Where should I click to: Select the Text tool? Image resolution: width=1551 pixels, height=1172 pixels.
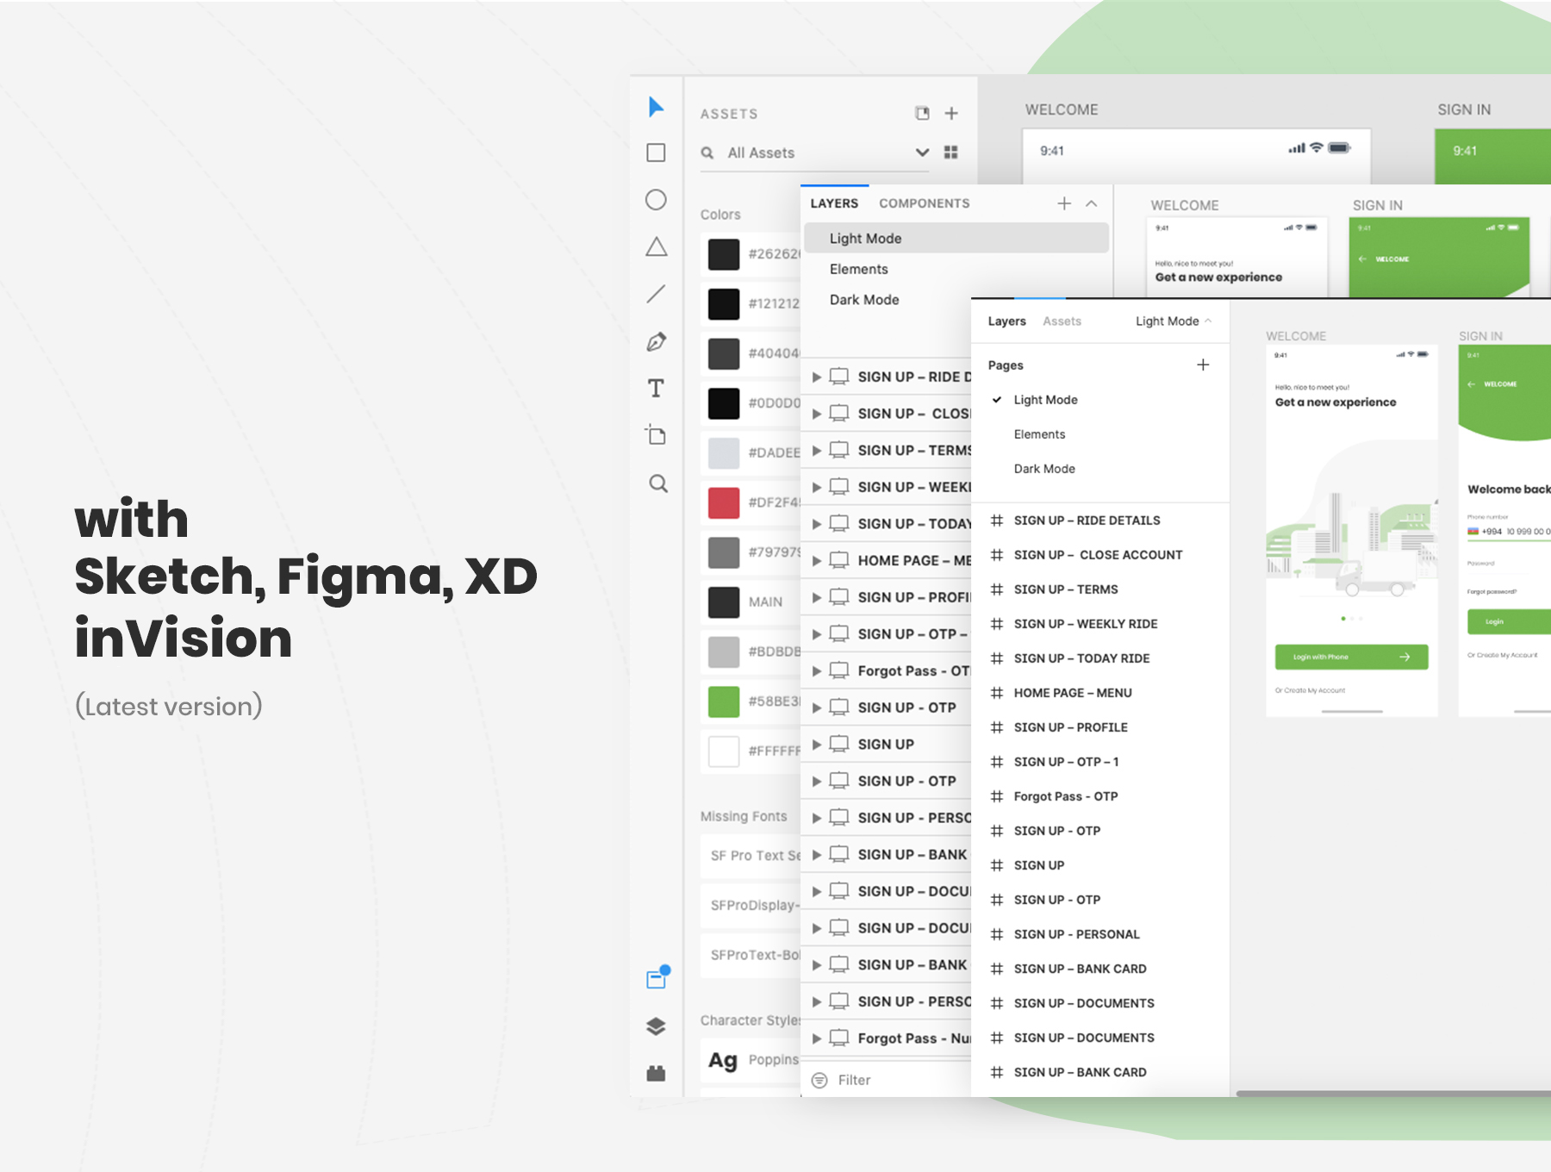pos(656,389)
